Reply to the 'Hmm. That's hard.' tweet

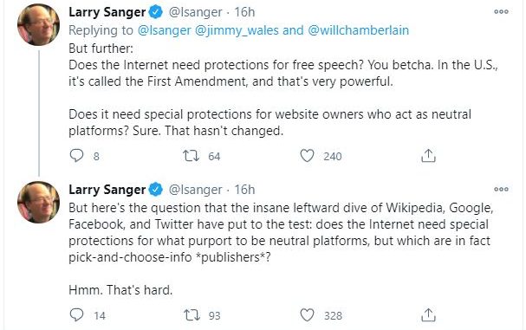pyautogui.click(x=76, y=315)
